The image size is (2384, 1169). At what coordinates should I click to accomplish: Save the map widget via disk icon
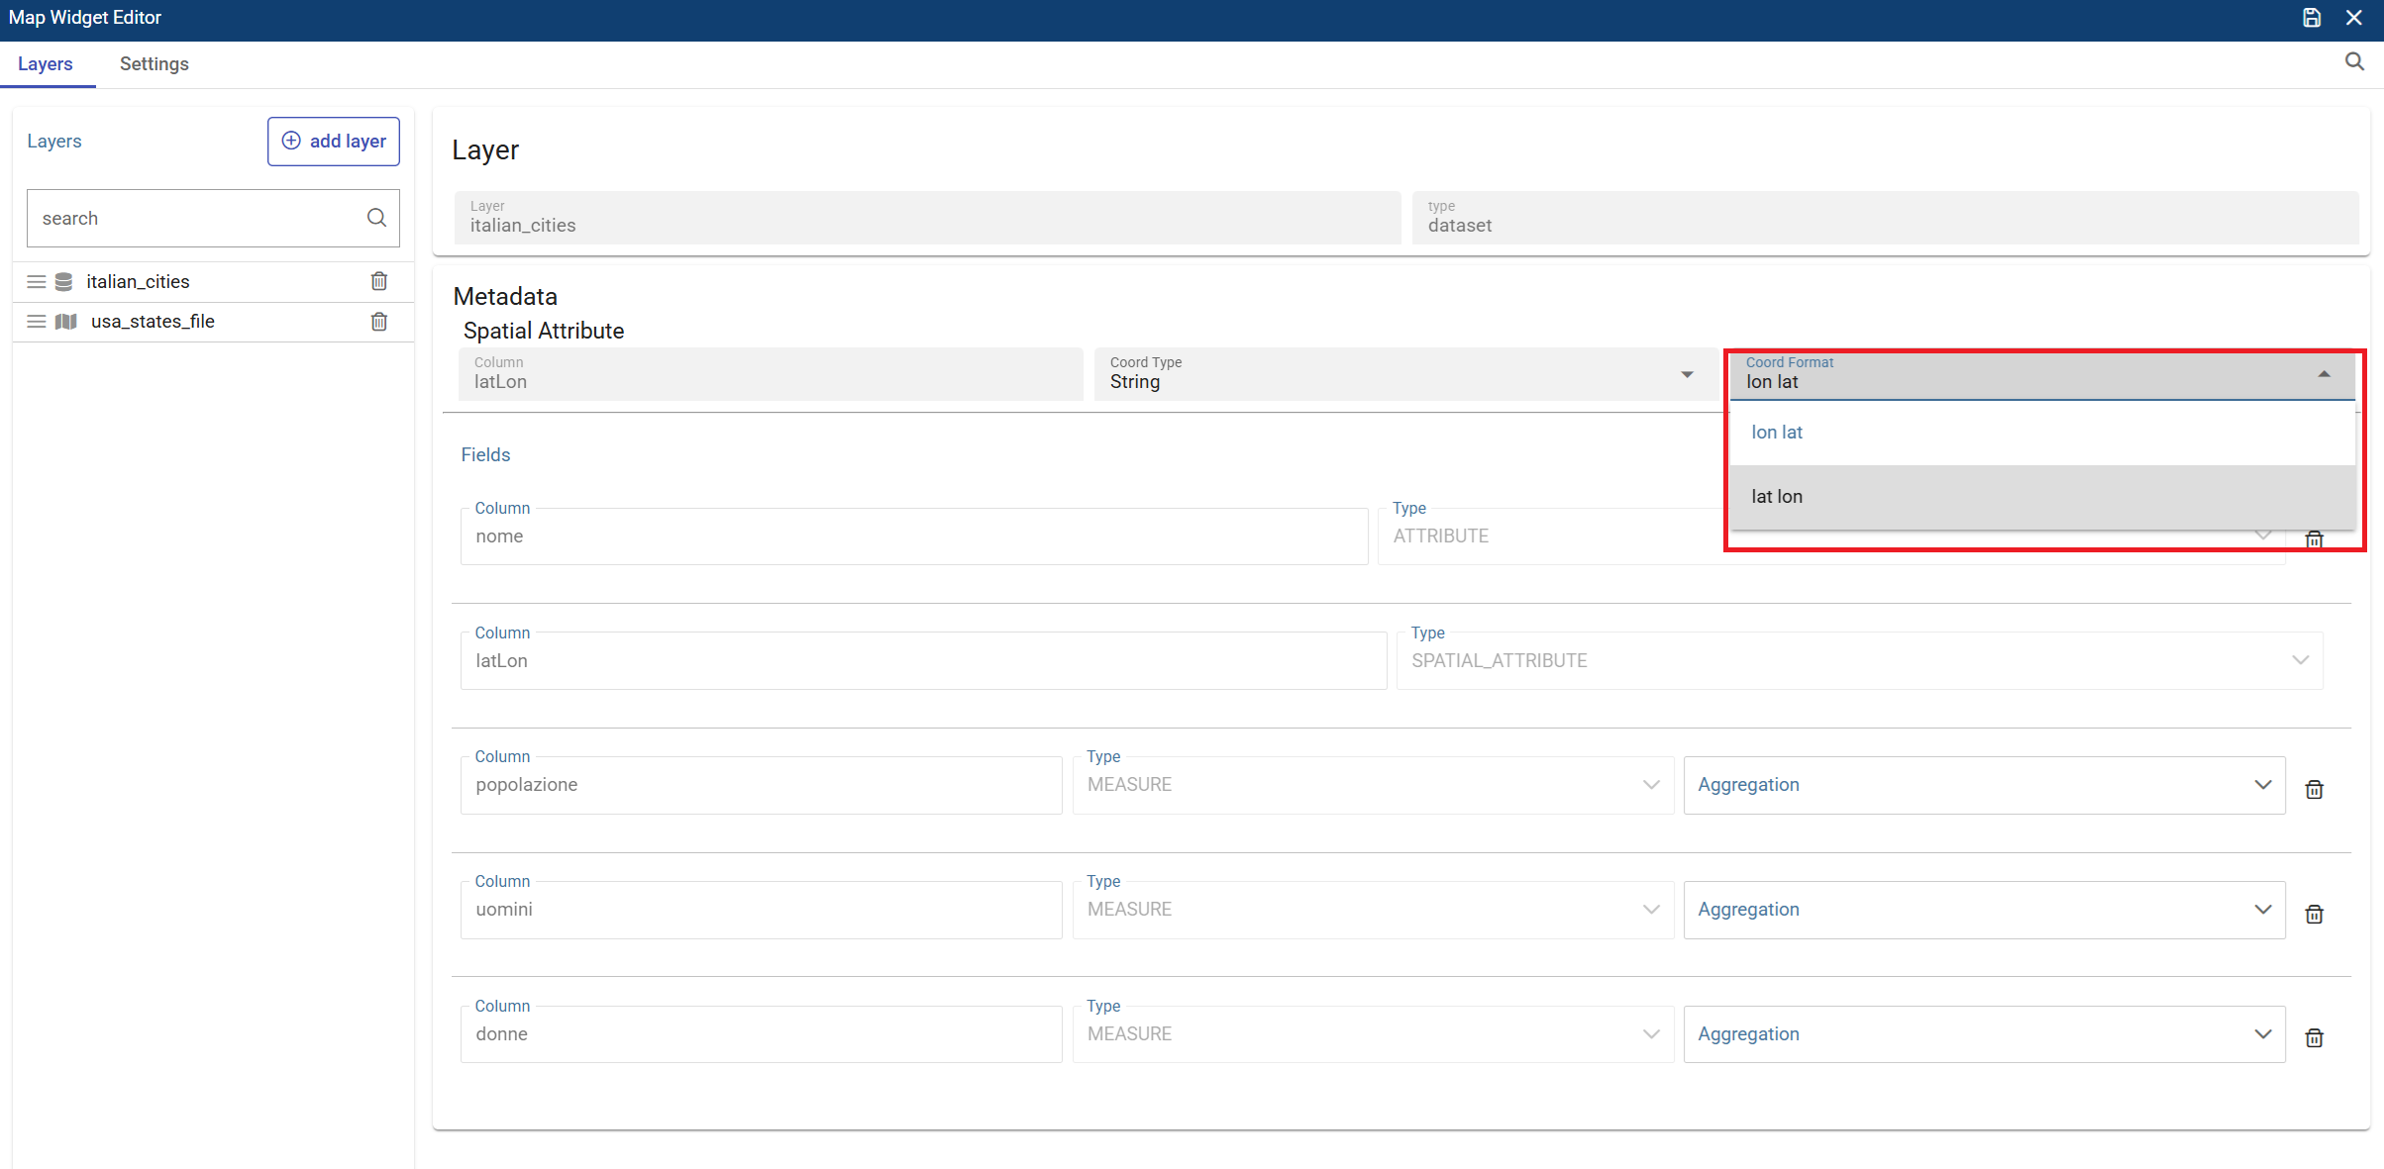tap(2312, 18)
